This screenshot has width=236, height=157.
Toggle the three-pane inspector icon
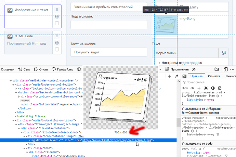(184, 76)
